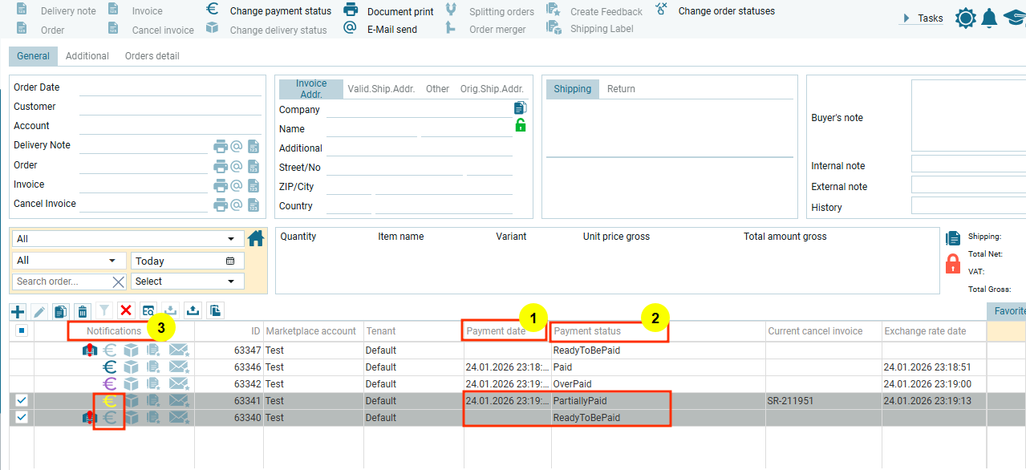Open notifications via the bell icon

(989, 18)
